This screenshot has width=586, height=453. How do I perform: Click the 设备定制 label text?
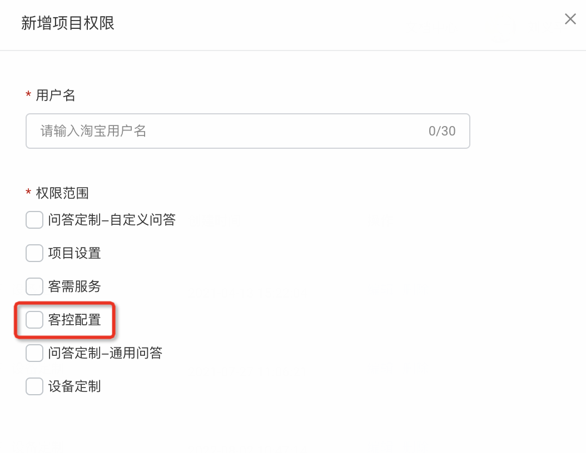(75, 386)
